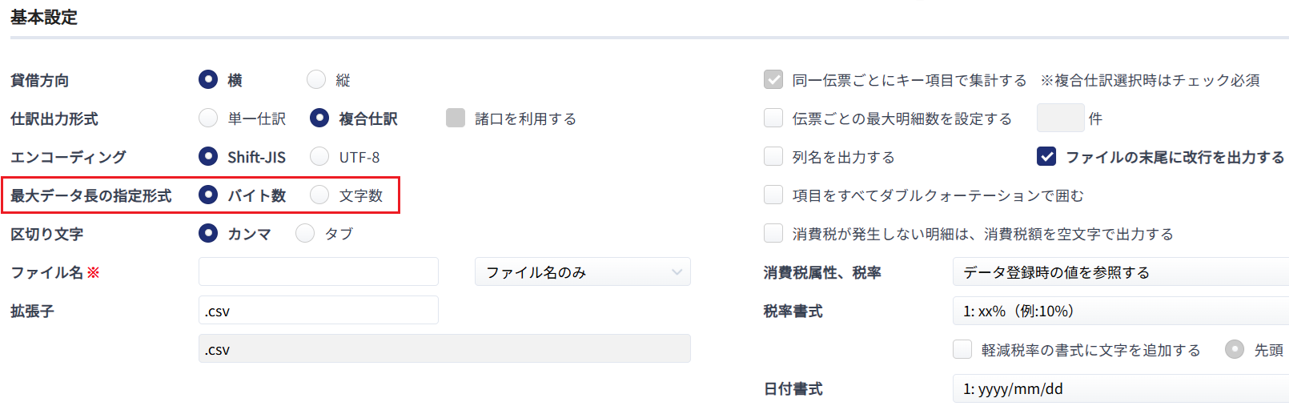Click the 件 max detail count field
The width and height of the screenshot is (1289, 410).
tap(1060, 118)
